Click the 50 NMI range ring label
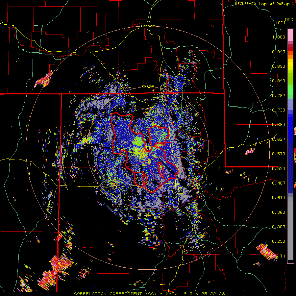 coord(148,87)
